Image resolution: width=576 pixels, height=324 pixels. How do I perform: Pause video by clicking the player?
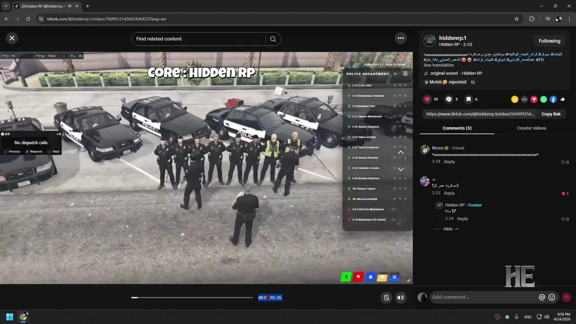[206, 168]
